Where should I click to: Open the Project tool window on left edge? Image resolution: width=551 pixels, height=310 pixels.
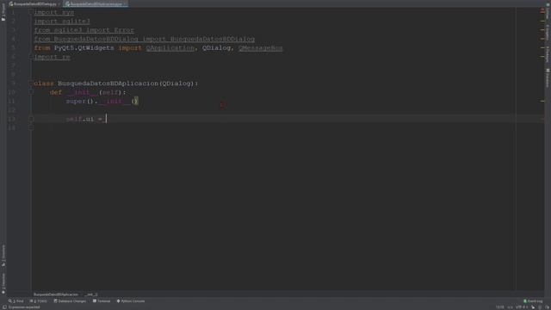[3, 13]
